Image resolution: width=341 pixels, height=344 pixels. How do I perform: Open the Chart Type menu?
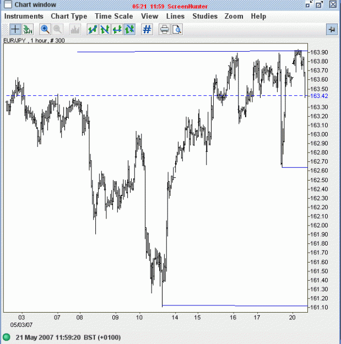[x=69, y=16]
